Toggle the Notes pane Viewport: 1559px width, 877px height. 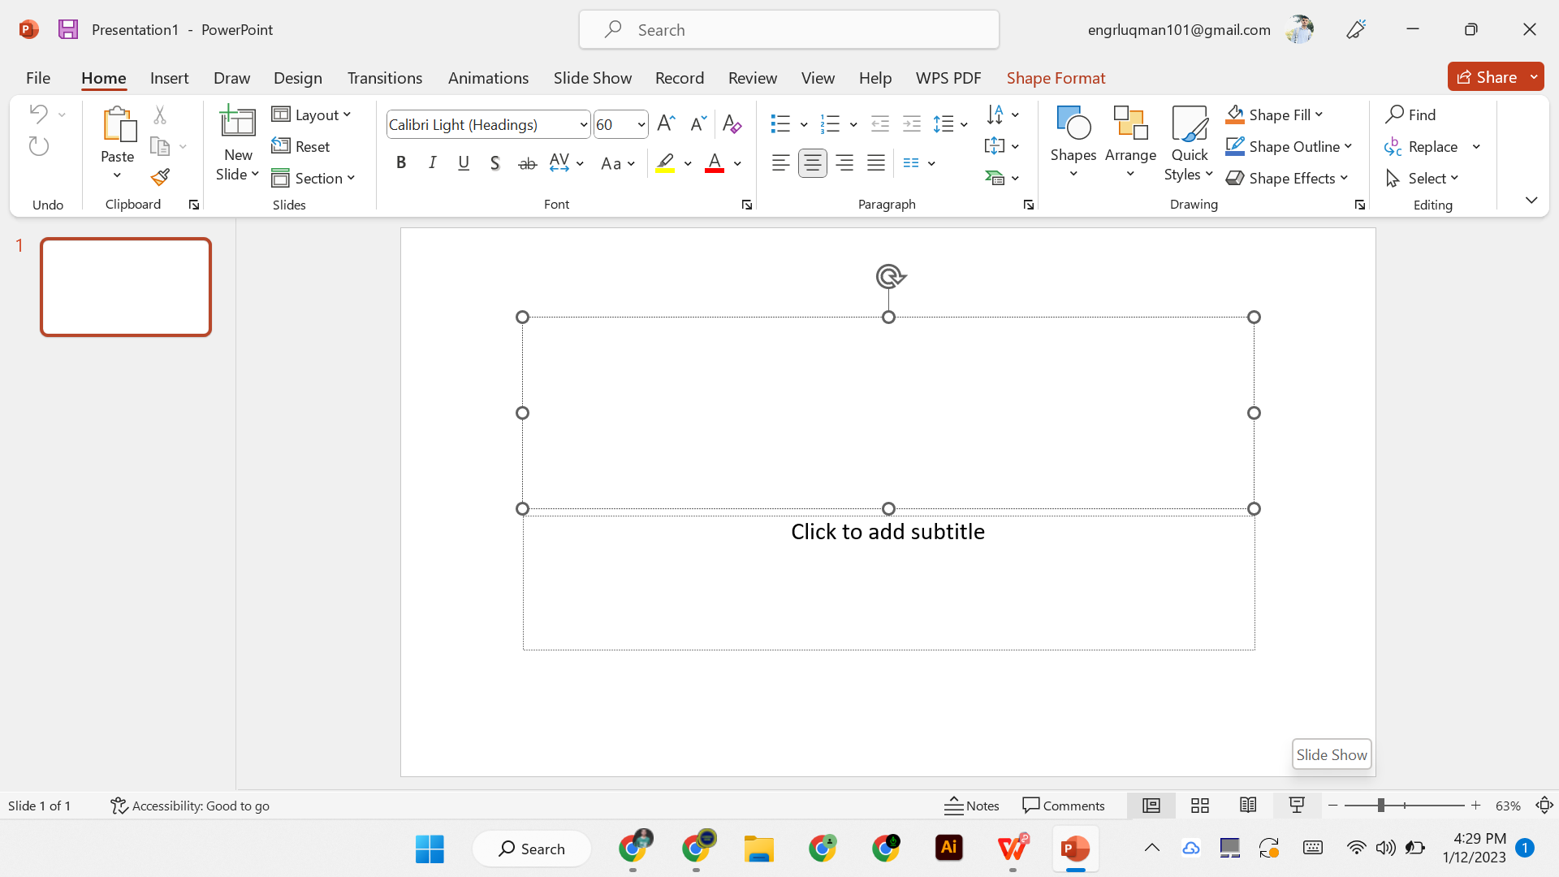(972, 806)
